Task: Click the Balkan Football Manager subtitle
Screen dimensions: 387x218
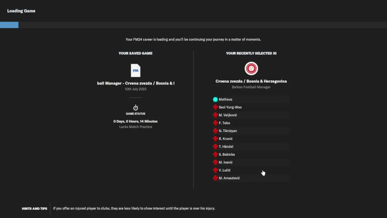Action: 251,87
